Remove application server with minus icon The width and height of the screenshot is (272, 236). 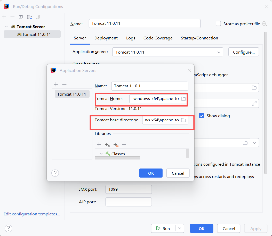click(x=64, y=84)
